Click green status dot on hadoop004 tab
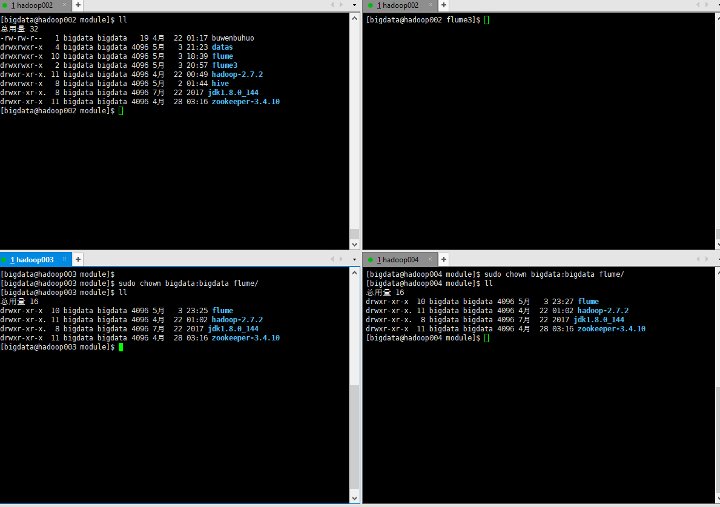Screen dimensions: 720x507 pos(370,260)
